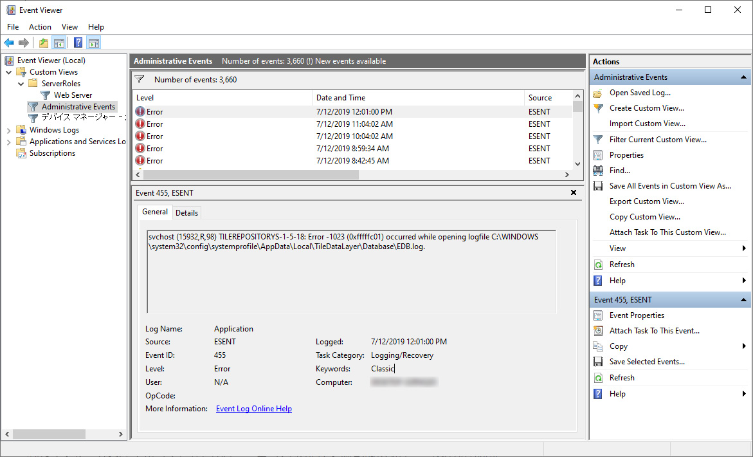
Task: Expand the Applications and Services Logs node
Action: click(9, 142)
